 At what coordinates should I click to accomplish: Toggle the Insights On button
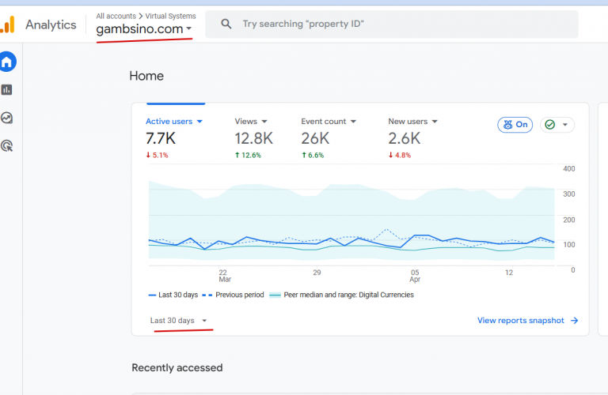[x=515, y=125]
